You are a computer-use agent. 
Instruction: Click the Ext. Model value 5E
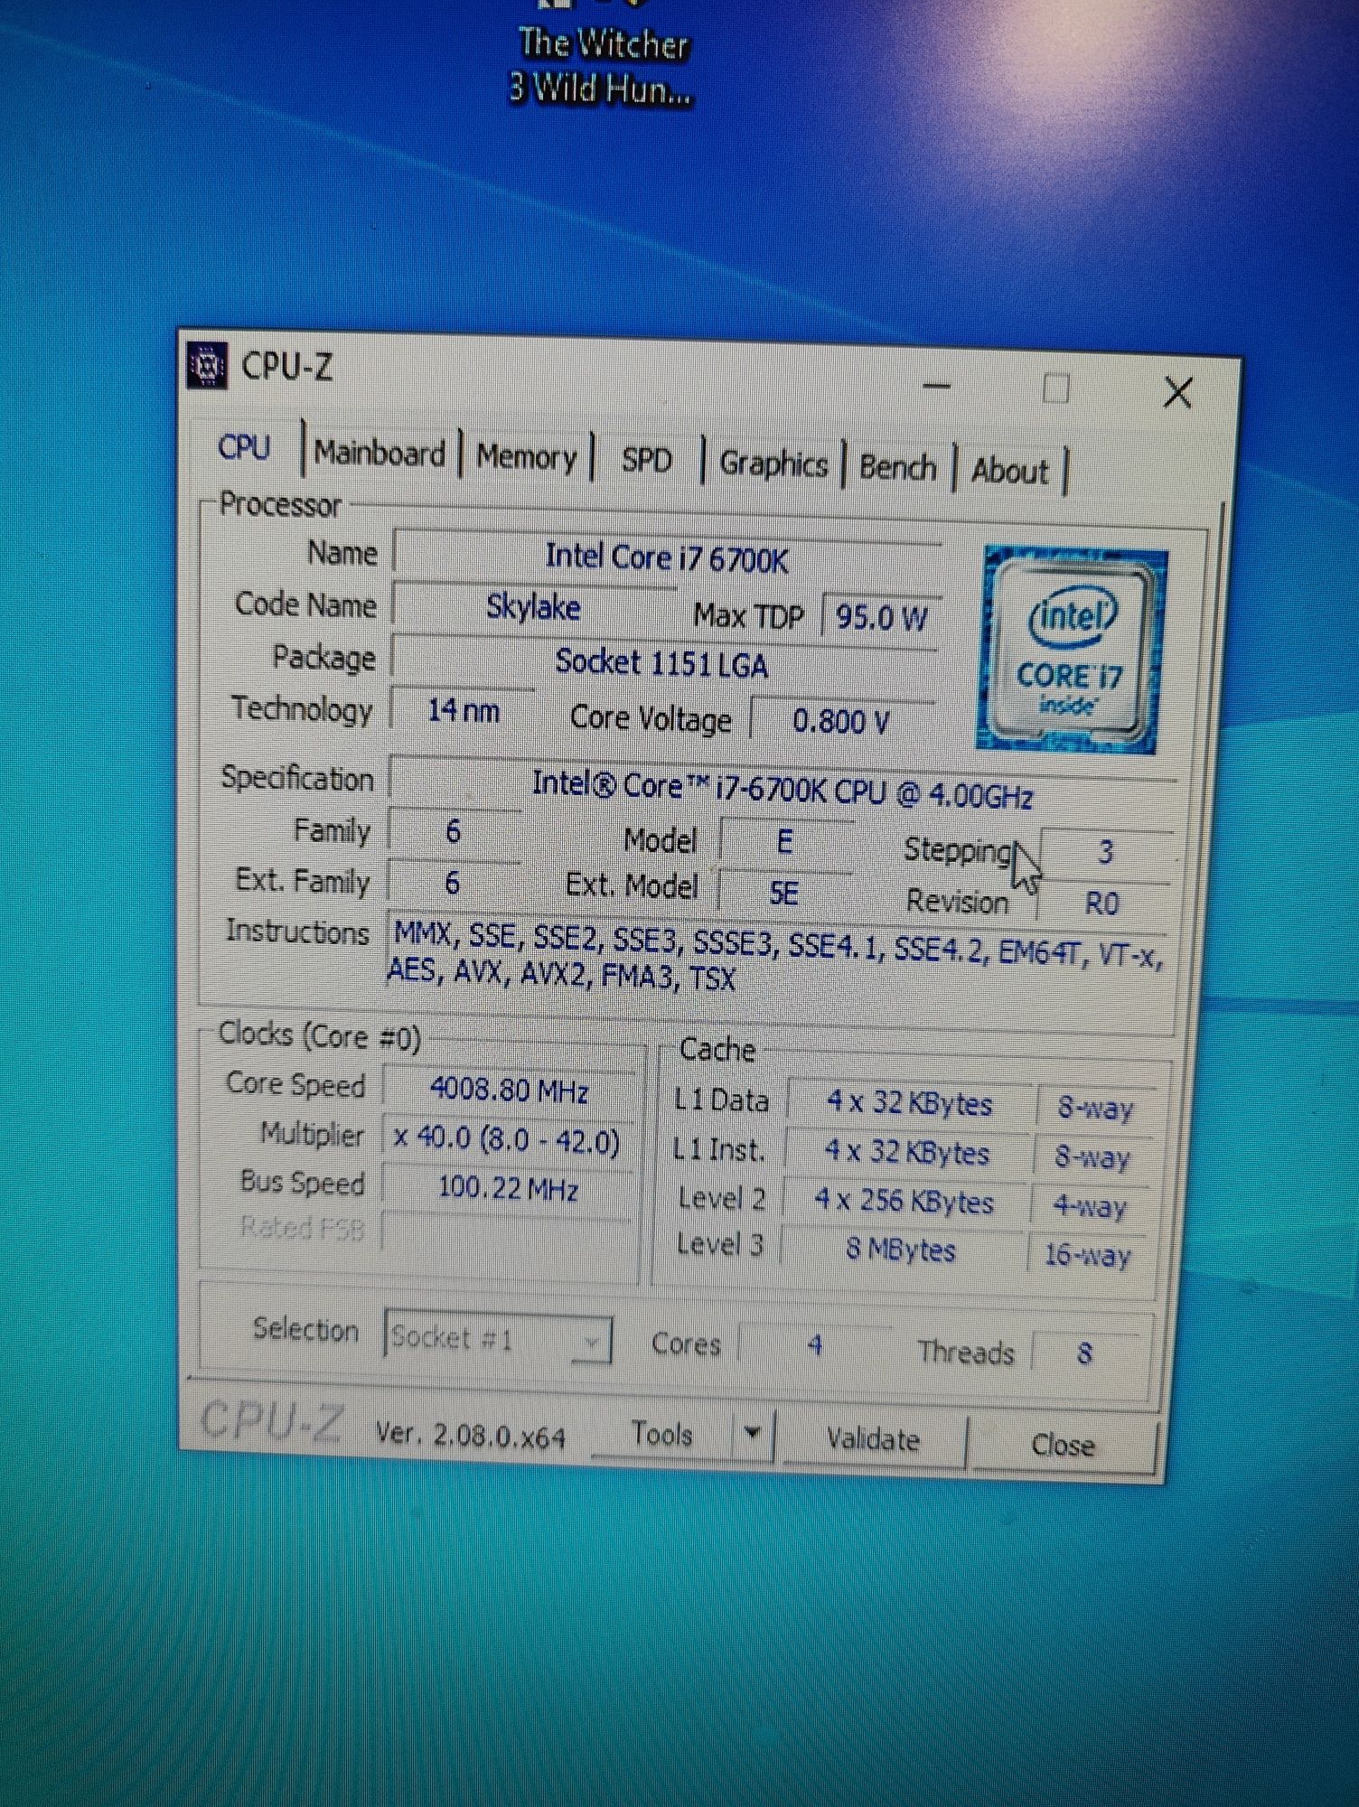783,893
